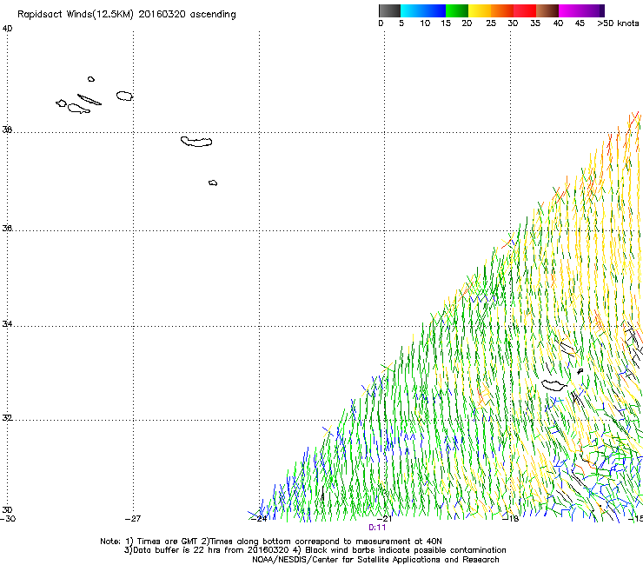The height and width of the screenshot is (565, 643).
Task: Click the long thin island outline in the Azores group
Action: pyautogui.click(x=89, y=100)
